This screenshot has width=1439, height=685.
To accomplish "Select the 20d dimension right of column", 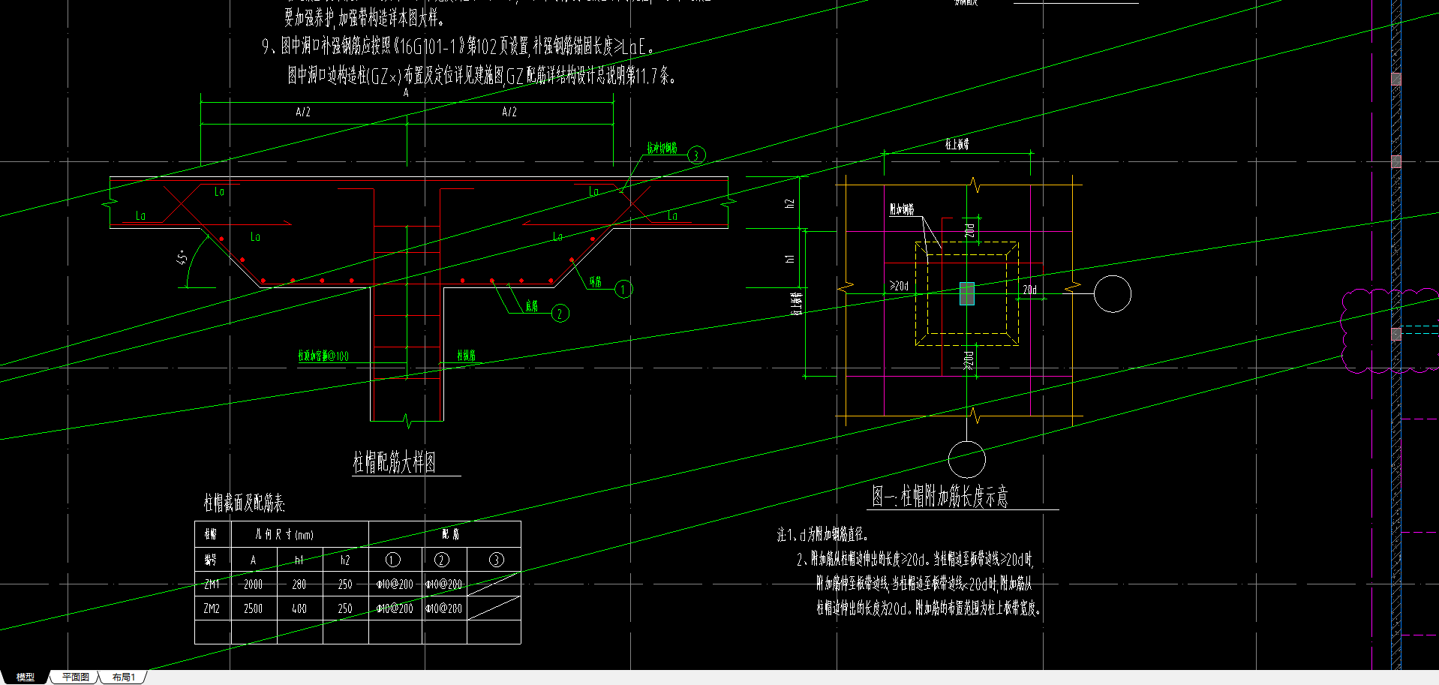I will point(1030,289).
